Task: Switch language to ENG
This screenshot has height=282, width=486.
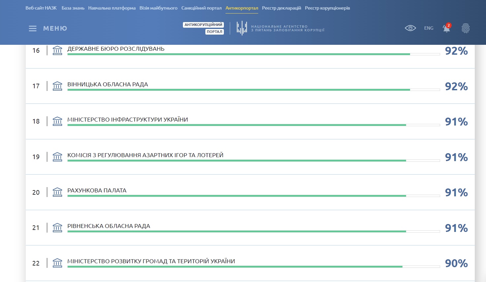Action: pyautogui.click(x=429, y=28)
